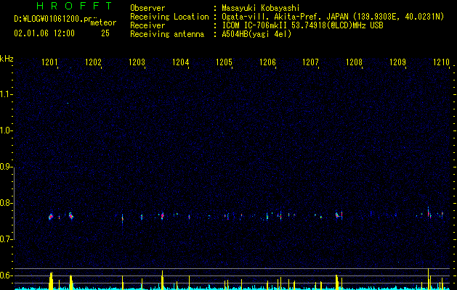
Task: Click the Receiver label
Action: point(147,25)
